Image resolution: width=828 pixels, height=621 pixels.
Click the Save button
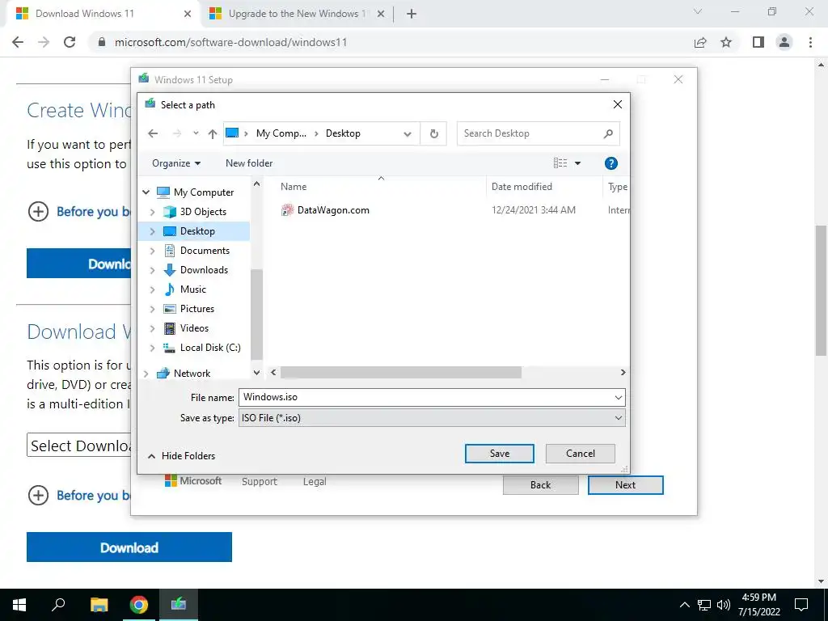click(x=499, y=454)
